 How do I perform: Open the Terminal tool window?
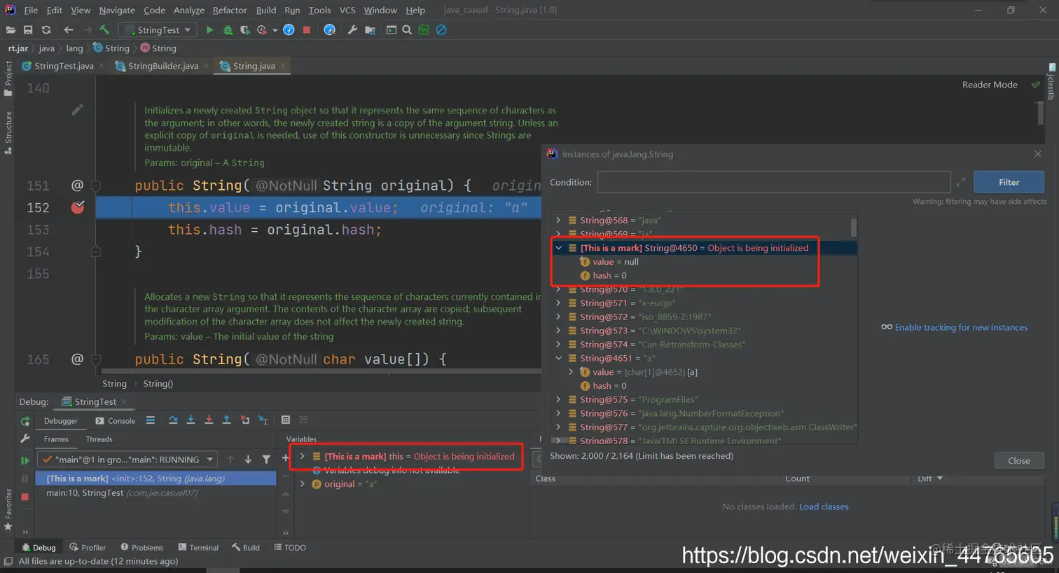[198, 548]
